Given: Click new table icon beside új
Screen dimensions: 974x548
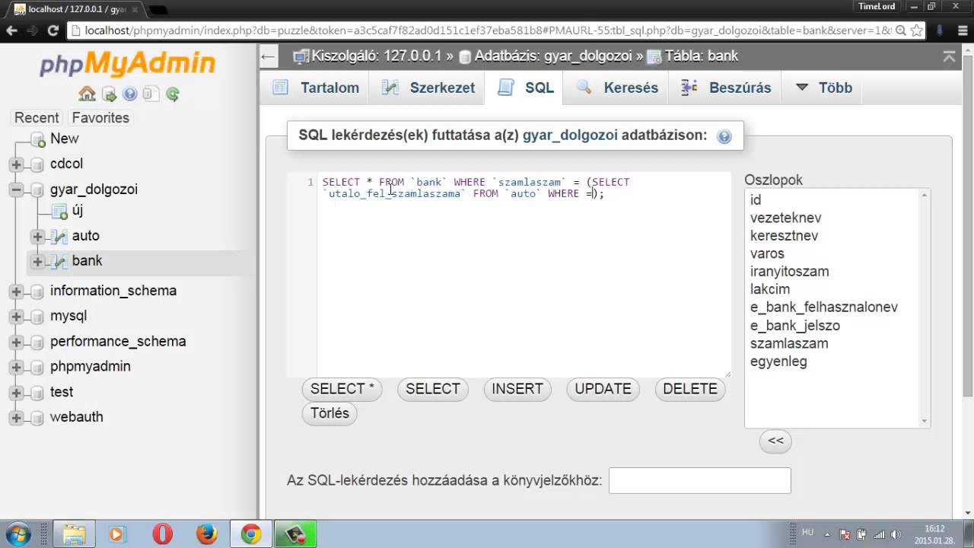Looking at the screenshot, I should pos(59,212).
